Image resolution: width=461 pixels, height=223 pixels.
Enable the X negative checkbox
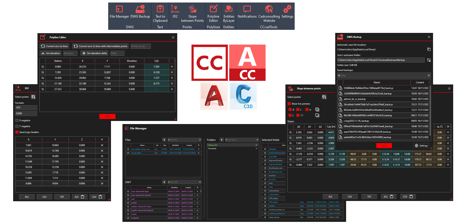tap(17, 120)
